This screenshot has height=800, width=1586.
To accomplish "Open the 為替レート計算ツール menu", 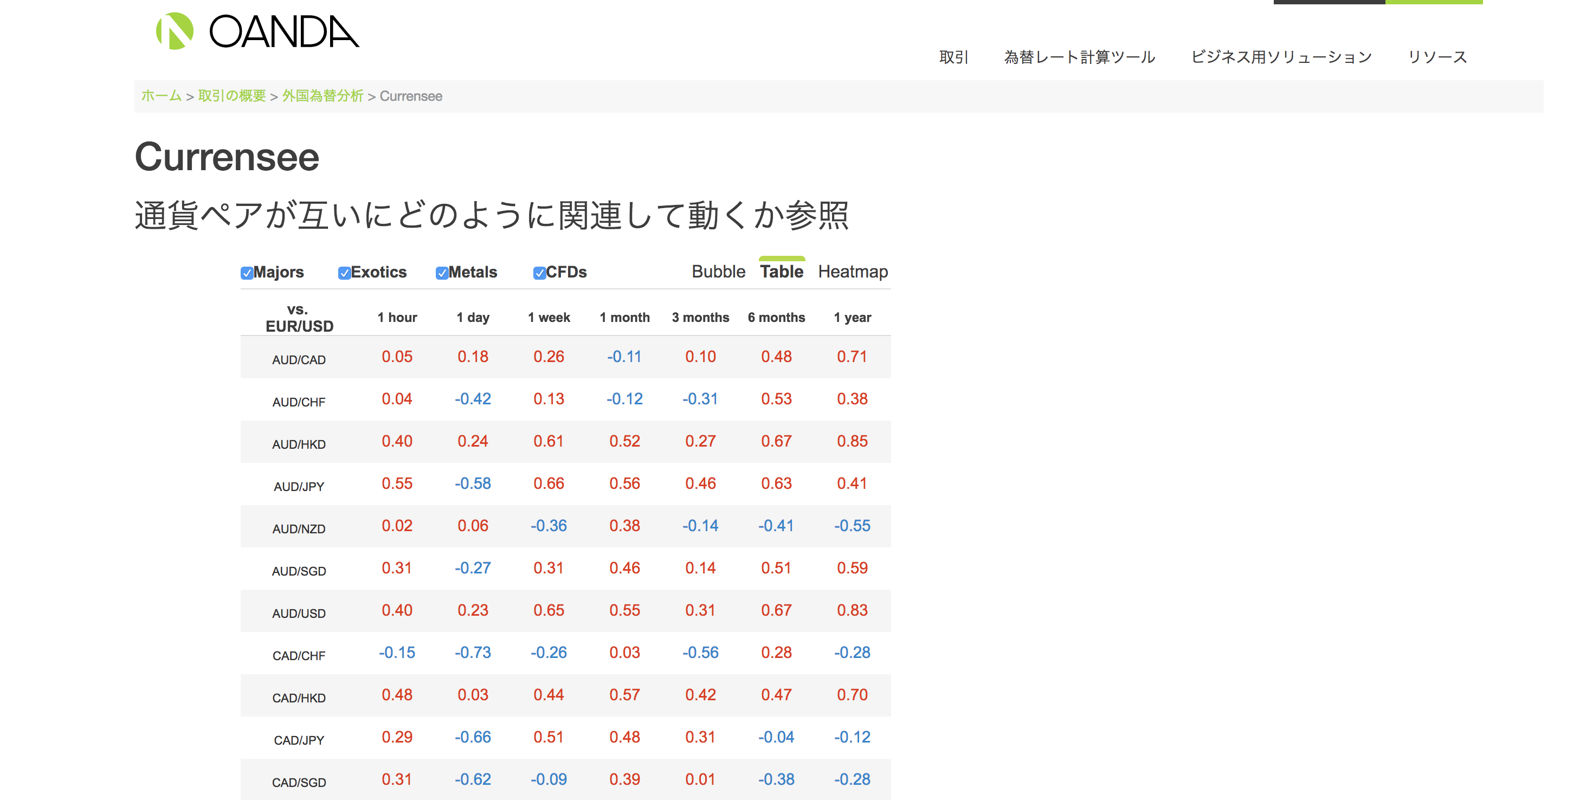I will (x=1079, y=57).
